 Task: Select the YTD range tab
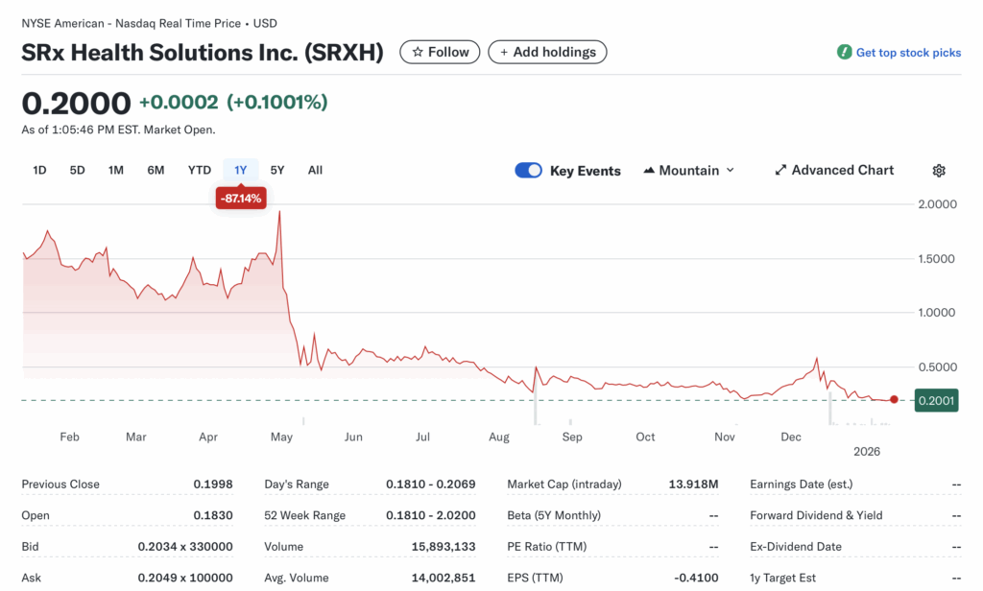[199, 170]
